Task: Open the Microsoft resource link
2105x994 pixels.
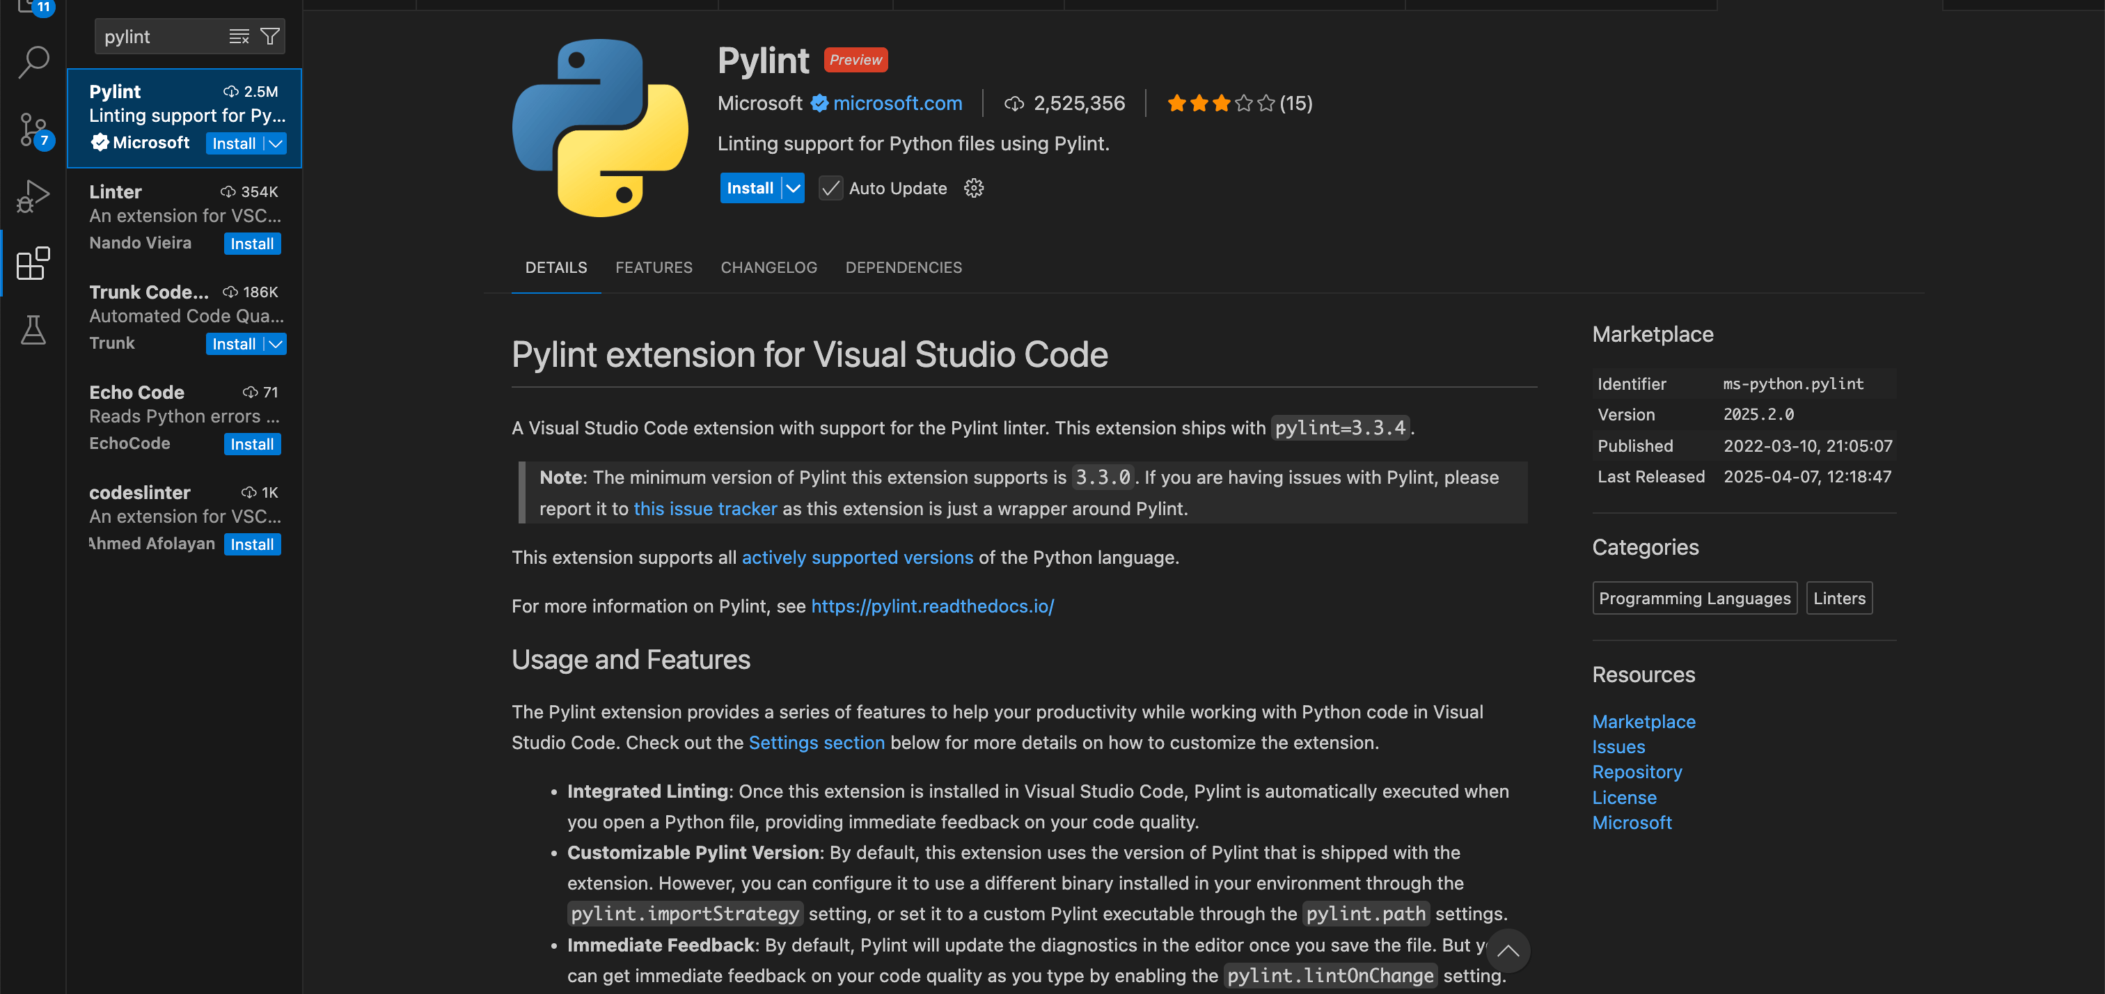Action: pyautogui.click(x=1631, y=822)
